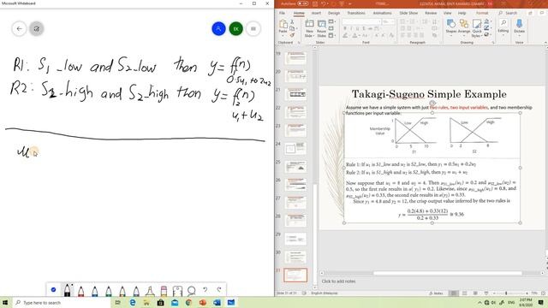Switch to the Insert ribbon tab
Viewport: 548px width, 308px height.
316,13
